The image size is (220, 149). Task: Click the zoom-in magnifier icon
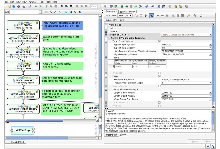(77, 6)
